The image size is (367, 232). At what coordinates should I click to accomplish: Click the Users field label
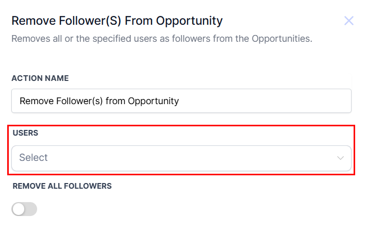[x=25, y=133]
